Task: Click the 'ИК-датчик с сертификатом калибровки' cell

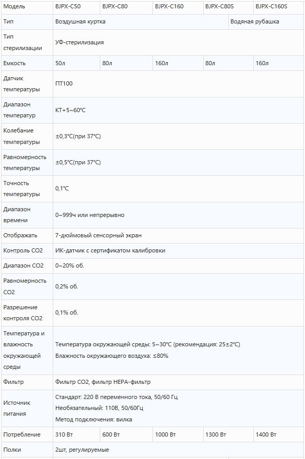Action: 178,250
